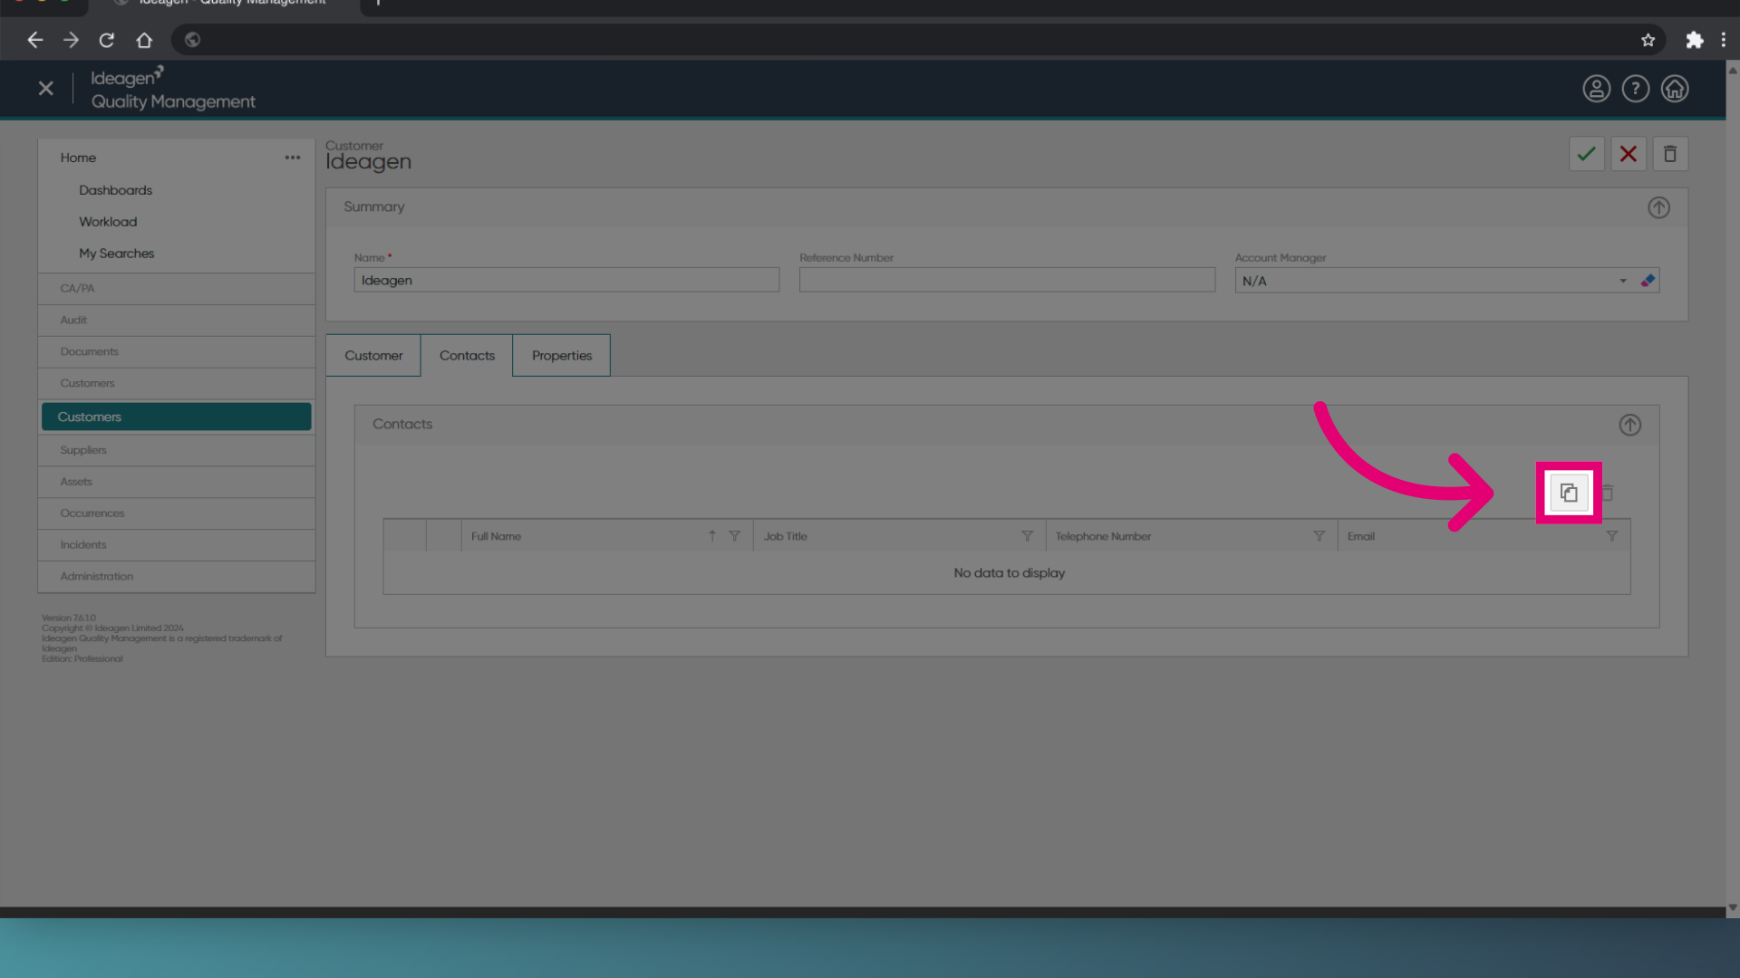Click the Ideagen Quality Management logo
Screen dimensions: 1740x978
pyautogui.click(x=173, y=89)
